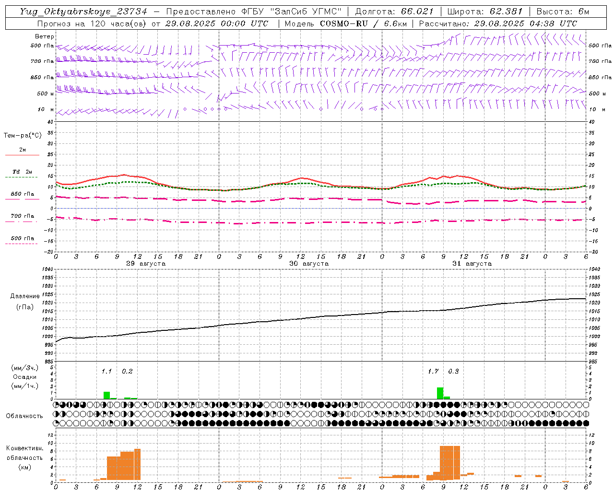Screen dimensions: 614x491
Task: Click the 'Рассчитано: 29.08.2025 04:38 UTC' timestamp
Action: tap(498, 23)
